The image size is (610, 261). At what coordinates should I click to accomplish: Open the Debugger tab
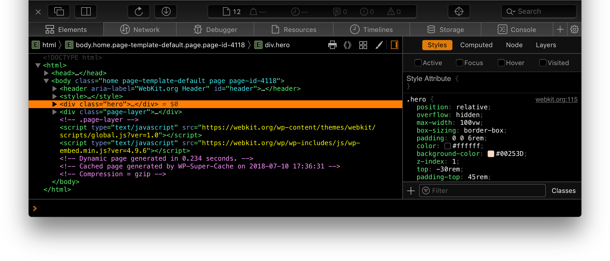pos(215,30)
